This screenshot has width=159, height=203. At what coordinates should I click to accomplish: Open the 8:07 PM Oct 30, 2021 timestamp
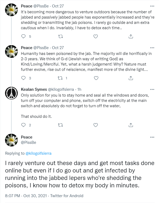pyautogui.click(x=26, y=196)
